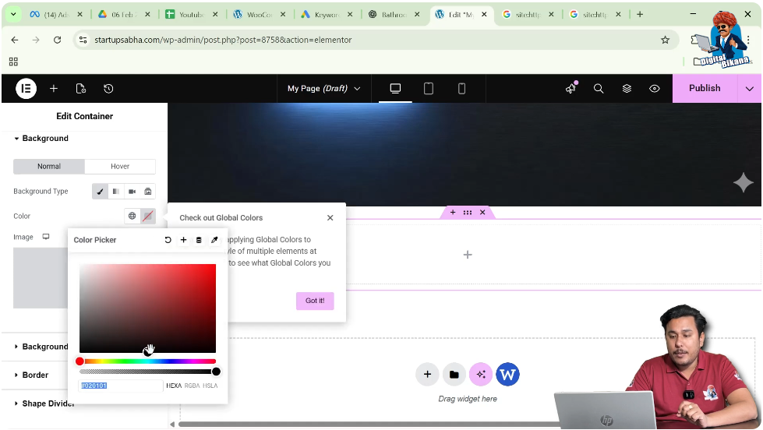
Task: Expand the Shape Divider section
Action: tap(44, 404)
